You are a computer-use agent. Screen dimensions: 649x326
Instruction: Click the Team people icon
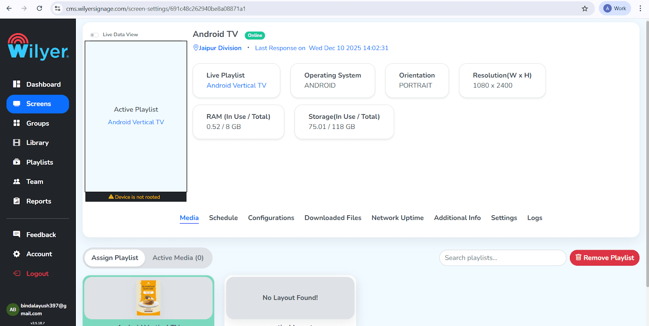pyautogui.click(x=17, y=181)
